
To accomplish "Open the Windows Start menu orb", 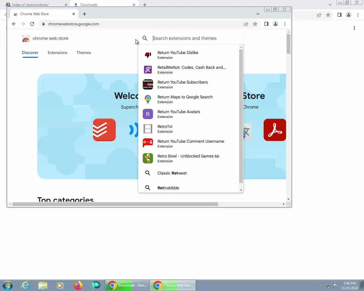I will click(8, 285).
